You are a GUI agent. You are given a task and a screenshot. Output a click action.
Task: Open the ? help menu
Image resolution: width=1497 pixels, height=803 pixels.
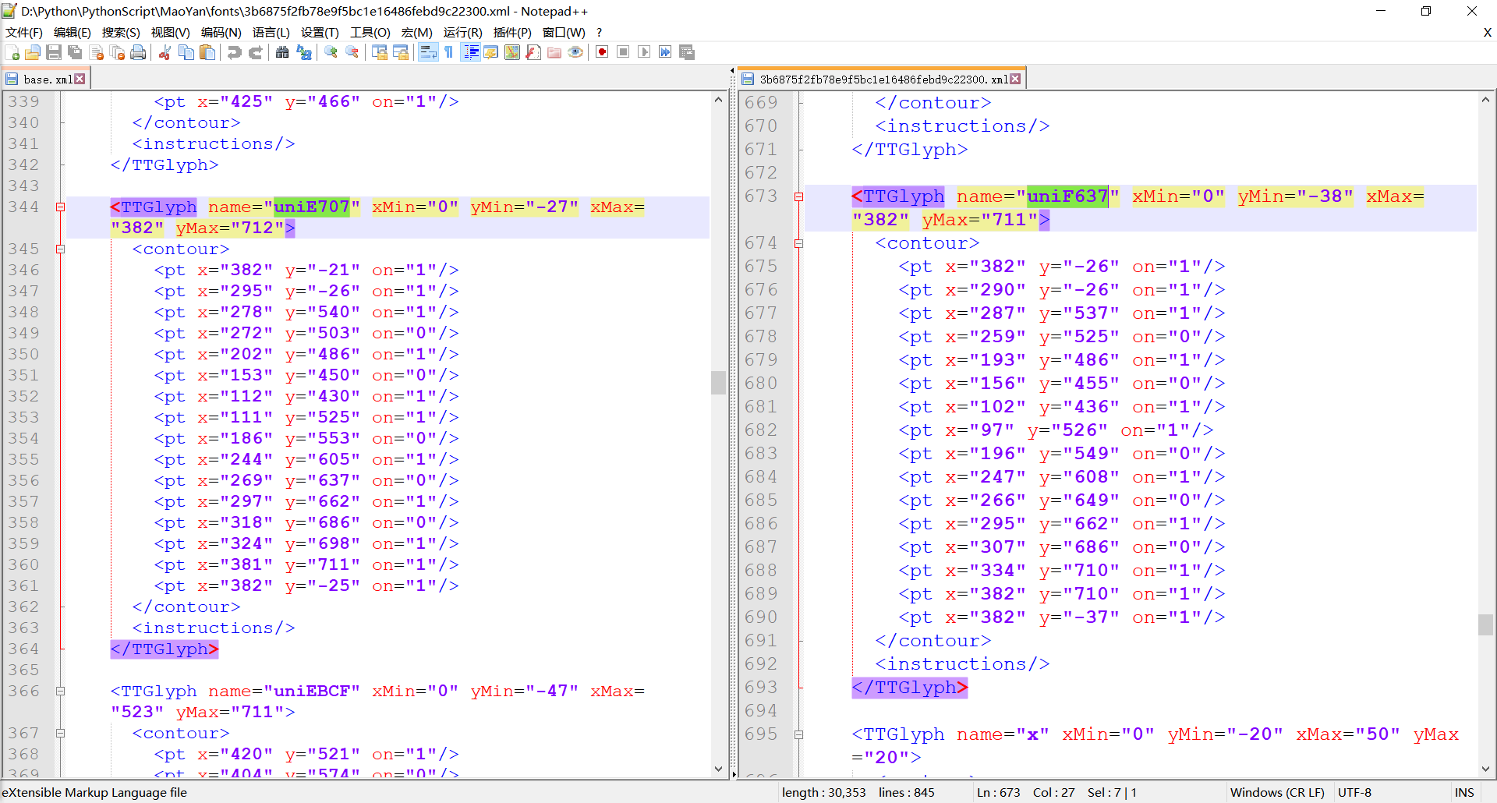[x=599, y=32]
